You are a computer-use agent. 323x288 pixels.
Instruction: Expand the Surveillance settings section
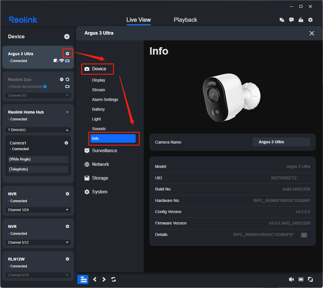pyautogui.click(x=101, y=150)
